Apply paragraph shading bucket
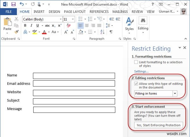Image resolution: width=190 pixels, height=137 pixels. coord(81,32)
